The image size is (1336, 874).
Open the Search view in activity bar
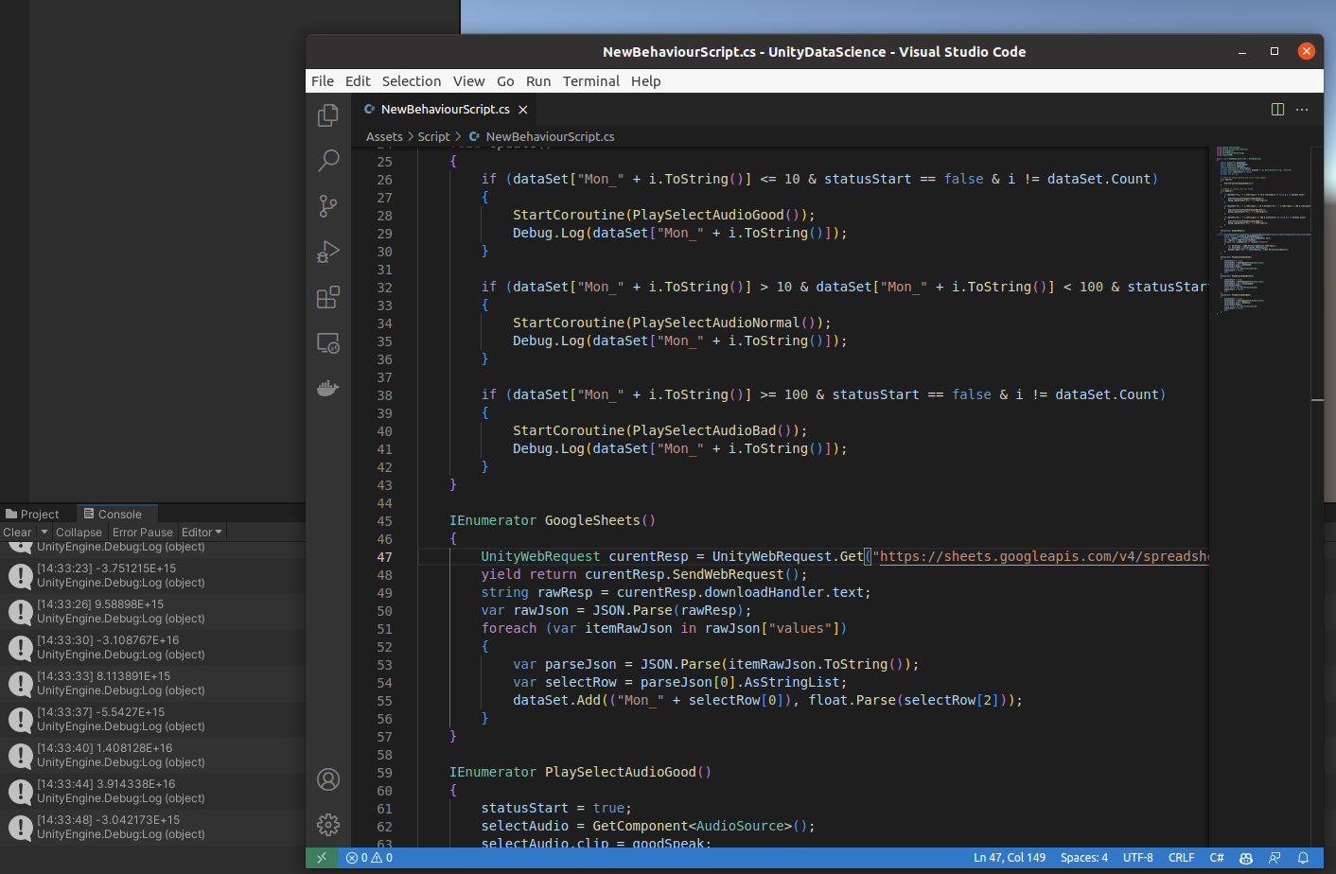(x=328, y=160)
